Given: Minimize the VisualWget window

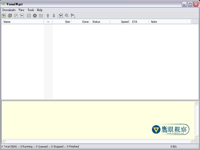Looking at the screenshot, I should 184,4.
